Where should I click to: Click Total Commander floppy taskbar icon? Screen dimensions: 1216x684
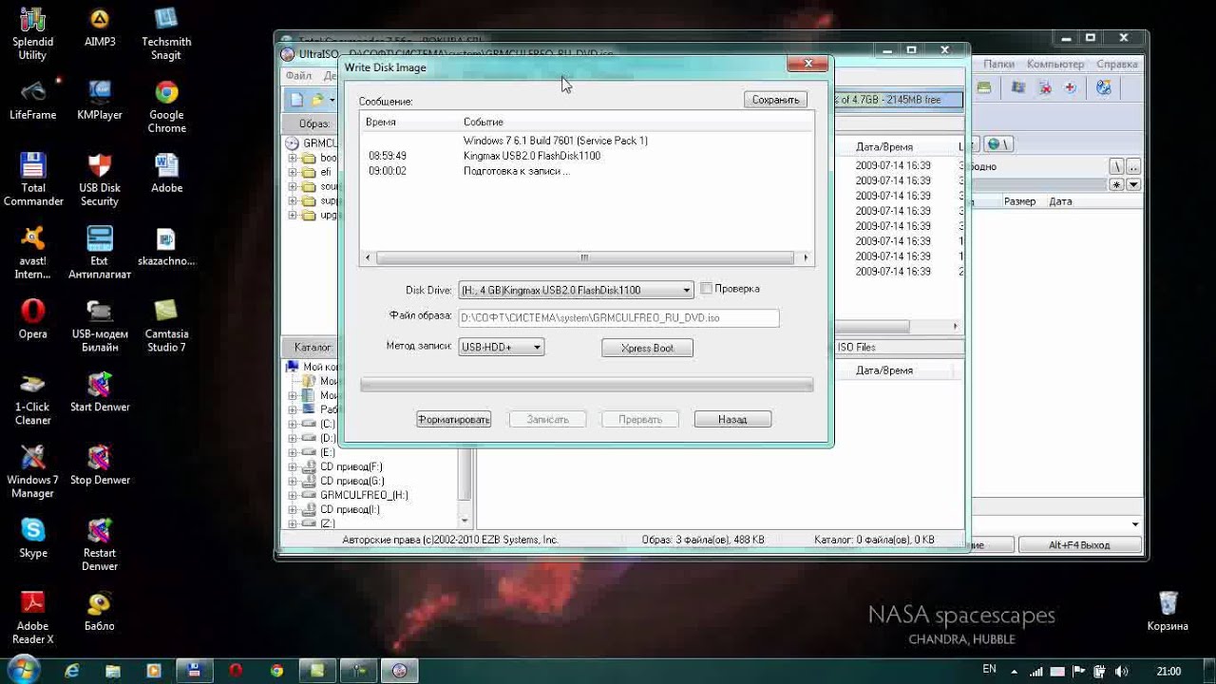point(194,671)
